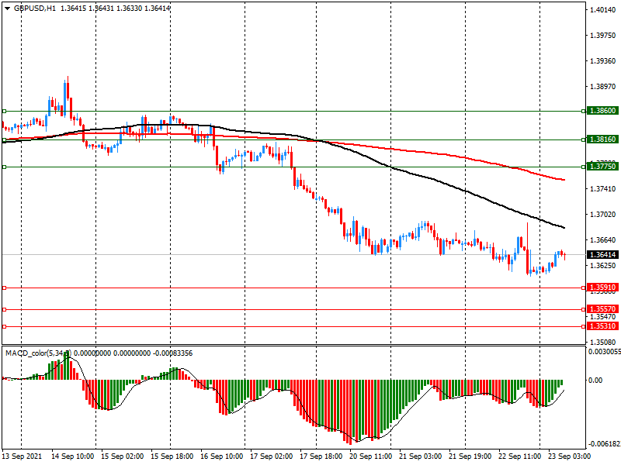Click the MACD axis label 0.0030055
Screen dimensions: 621x465
605,352
